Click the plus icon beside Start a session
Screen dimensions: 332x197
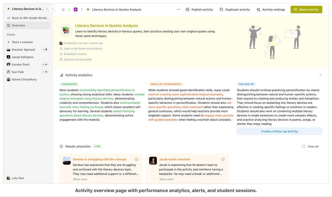[x=9, y=42]
